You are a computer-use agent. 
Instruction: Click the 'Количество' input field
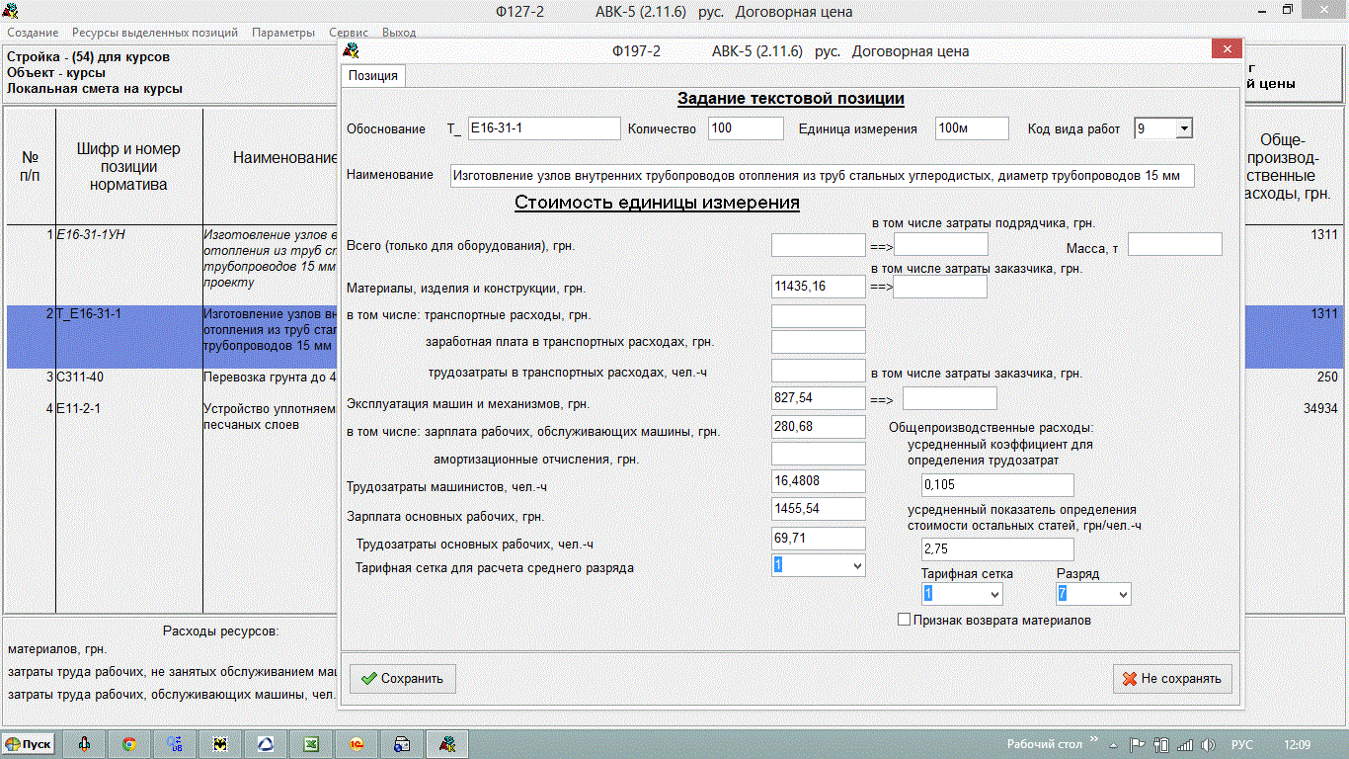(x=745, y=128)
